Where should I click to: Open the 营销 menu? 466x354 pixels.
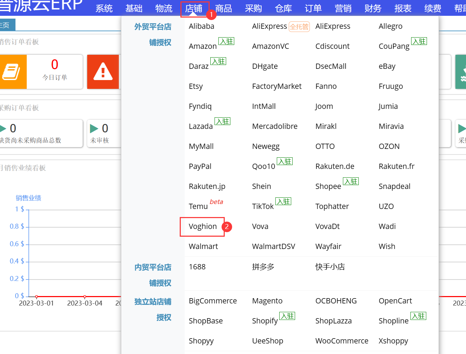pyautogui.click(x=343, y=8)
